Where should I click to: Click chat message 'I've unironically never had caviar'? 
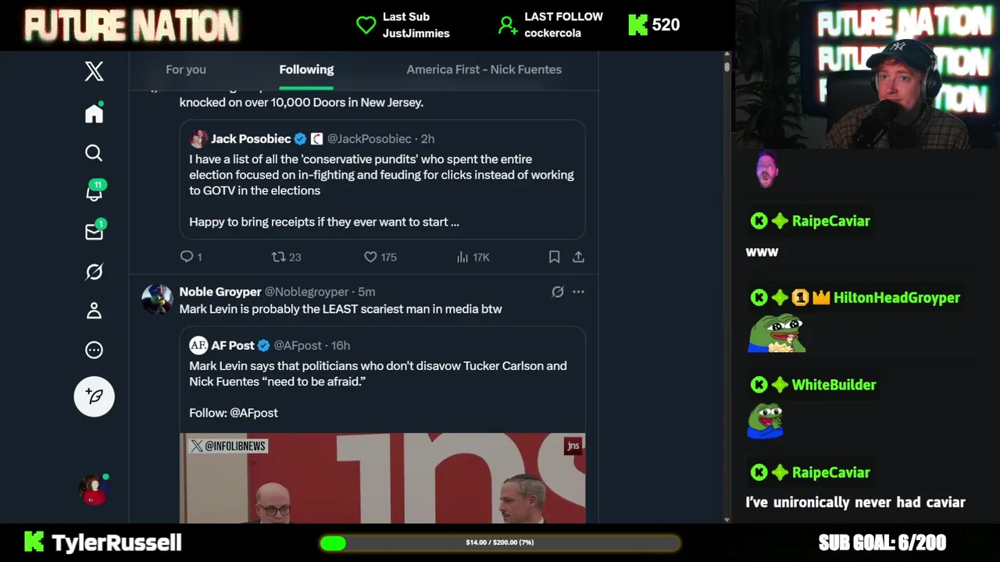coord(855,503)
